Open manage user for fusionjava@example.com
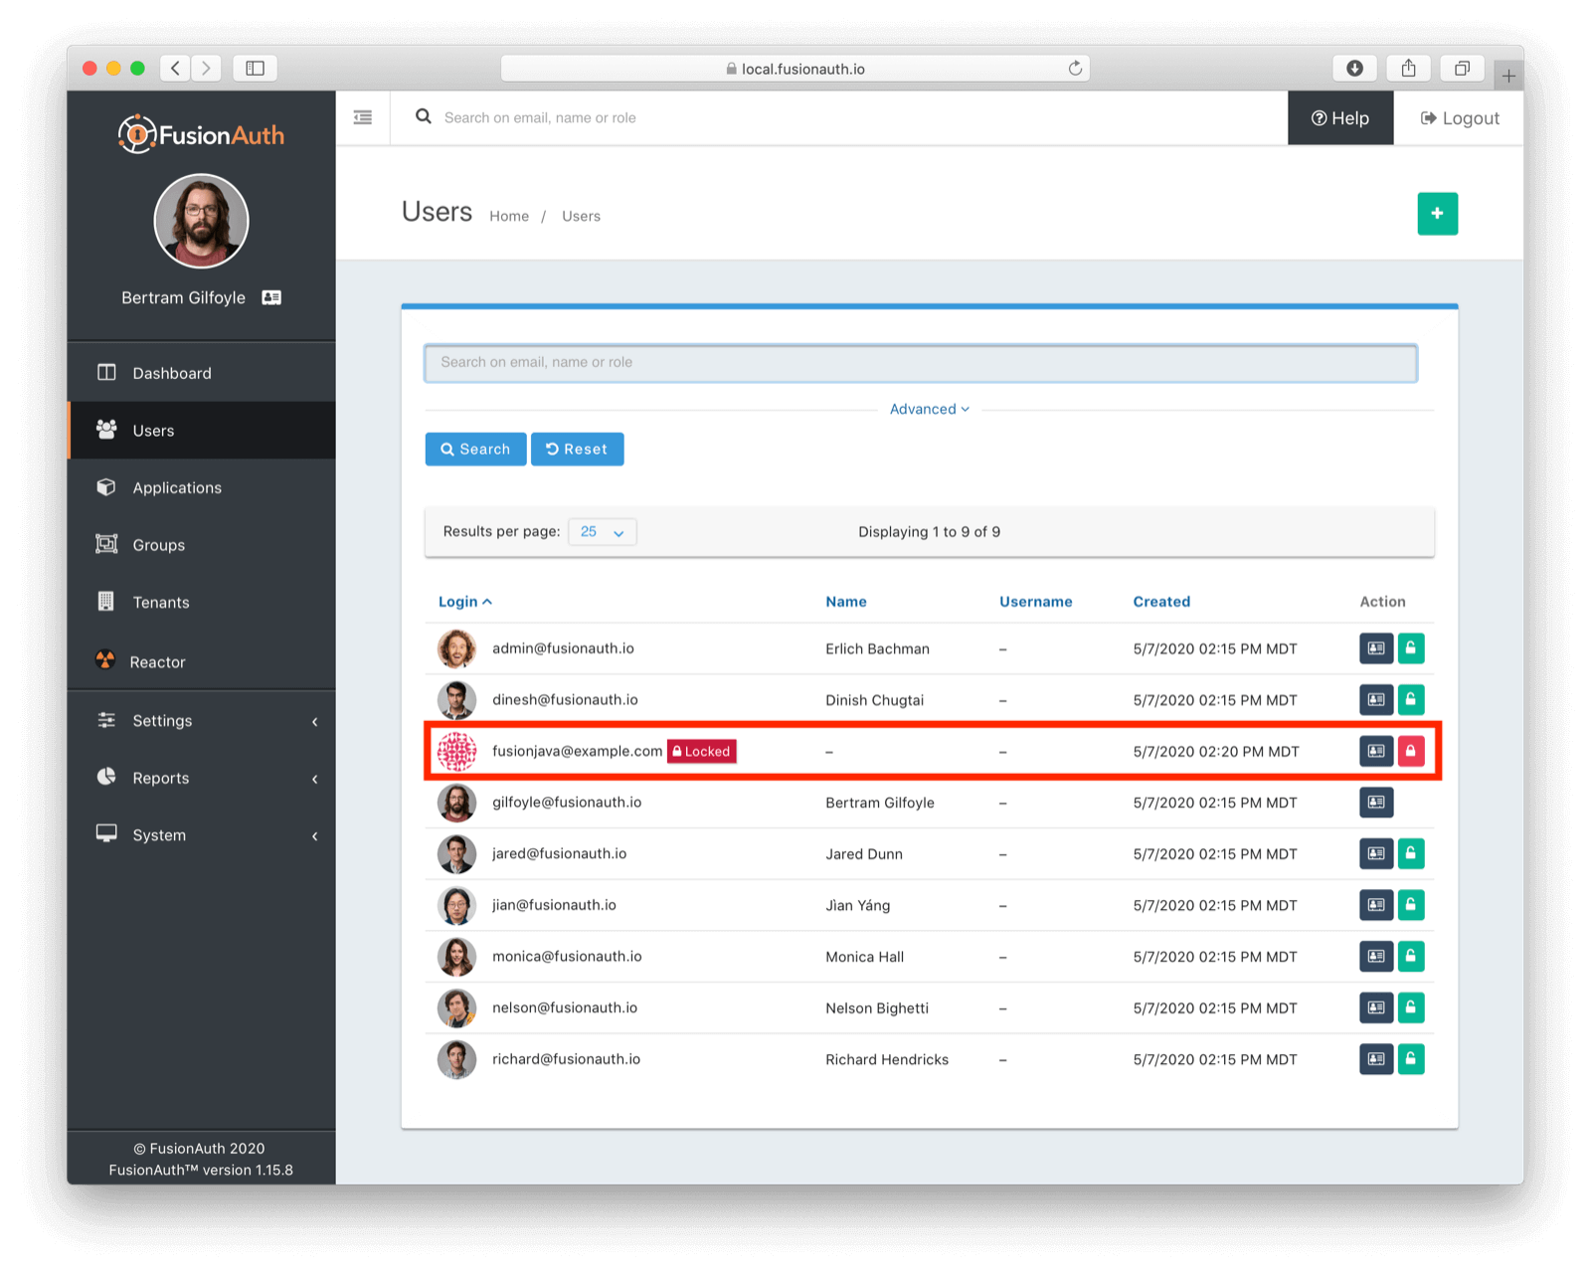The height and width of the screenshot is (1273, 1591). coord(1376,751)
